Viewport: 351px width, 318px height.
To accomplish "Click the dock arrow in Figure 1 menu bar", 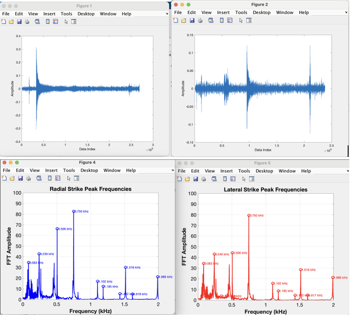I will 167,14.
